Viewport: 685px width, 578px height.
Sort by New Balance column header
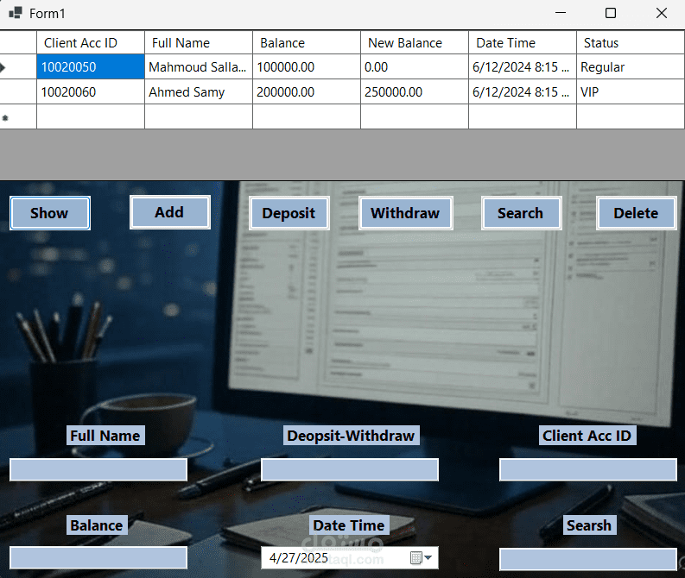(415, 43)
